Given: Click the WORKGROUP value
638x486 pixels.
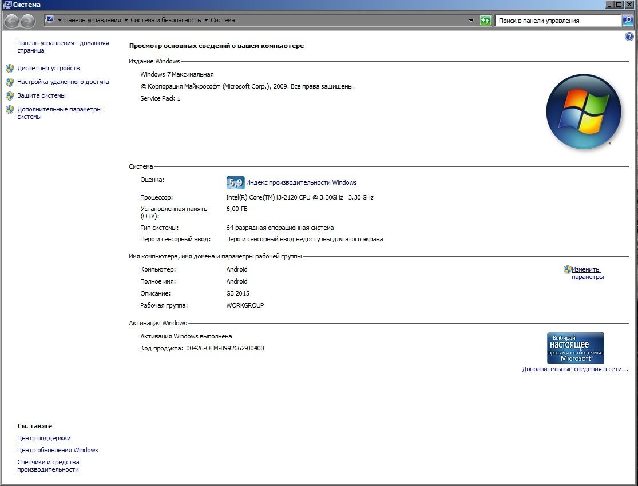Looking at the screenshot, I should point(245,305).
